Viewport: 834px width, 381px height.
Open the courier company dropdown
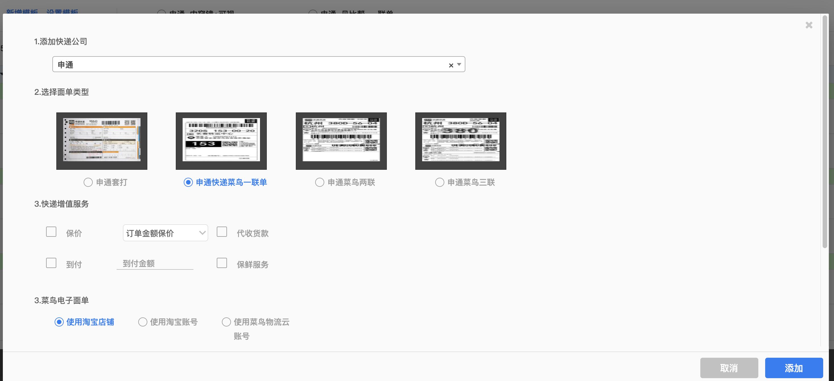pyautogui.click(x=459, y=65)
